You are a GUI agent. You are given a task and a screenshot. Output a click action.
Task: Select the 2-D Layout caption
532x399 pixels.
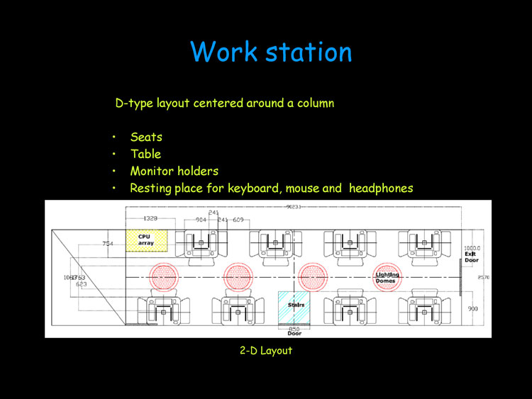(x=266, y=350)
